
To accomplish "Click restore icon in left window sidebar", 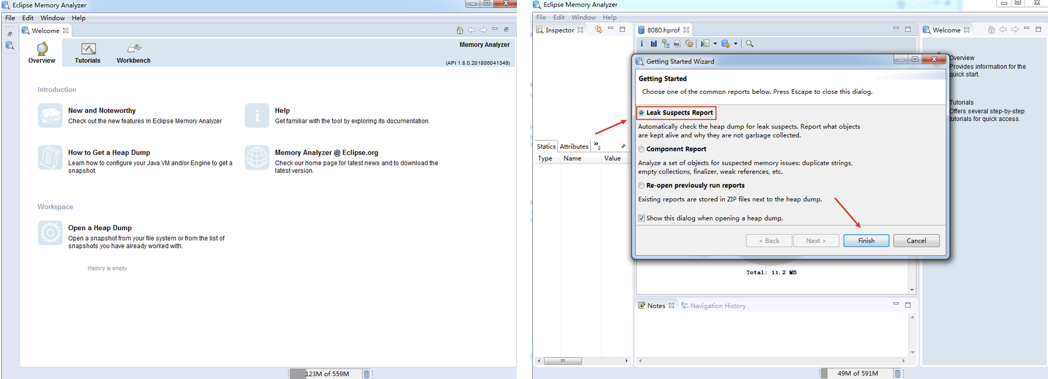I will point(10,34).
